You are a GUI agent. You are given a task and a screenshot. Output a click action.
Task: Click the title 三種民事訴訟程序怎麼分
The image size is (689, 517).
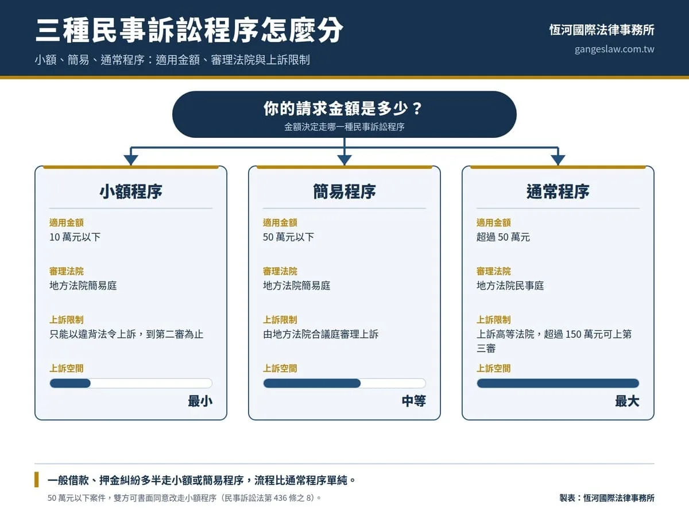coord(189,30)
